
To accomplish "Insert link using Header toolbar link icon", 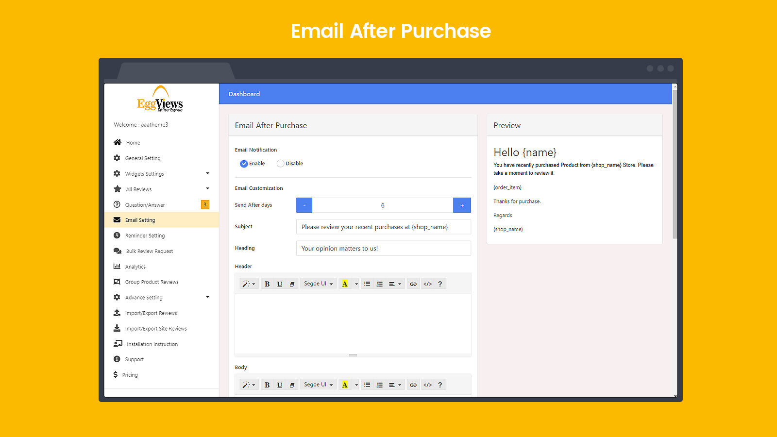I will (x=413, y=284).
